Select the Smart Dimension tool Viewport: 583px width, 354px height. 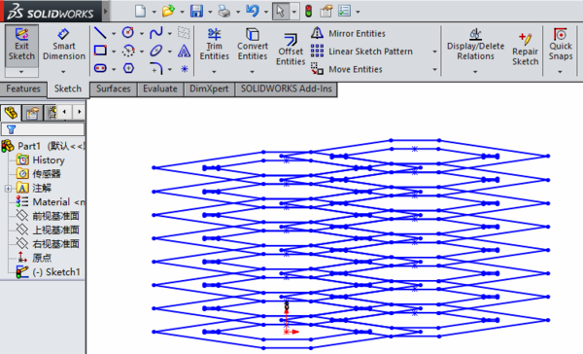(x=64, y=46)
